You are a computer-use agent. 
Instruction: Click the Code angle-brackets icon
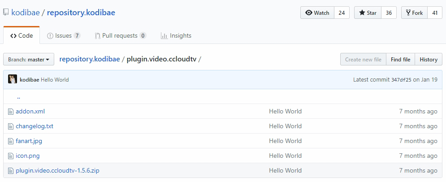13,36
